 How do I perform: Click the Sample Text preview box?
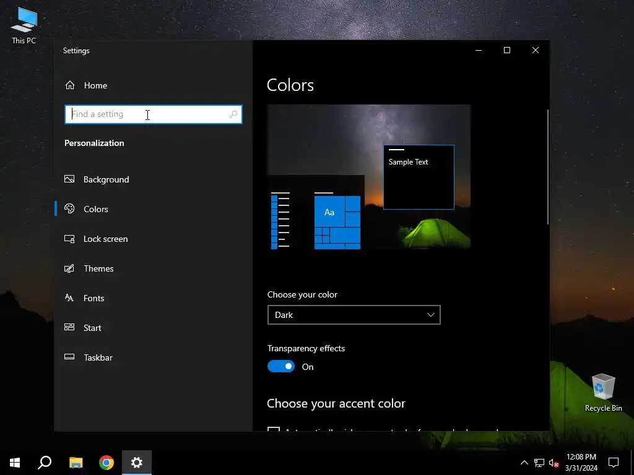[419, 177]
